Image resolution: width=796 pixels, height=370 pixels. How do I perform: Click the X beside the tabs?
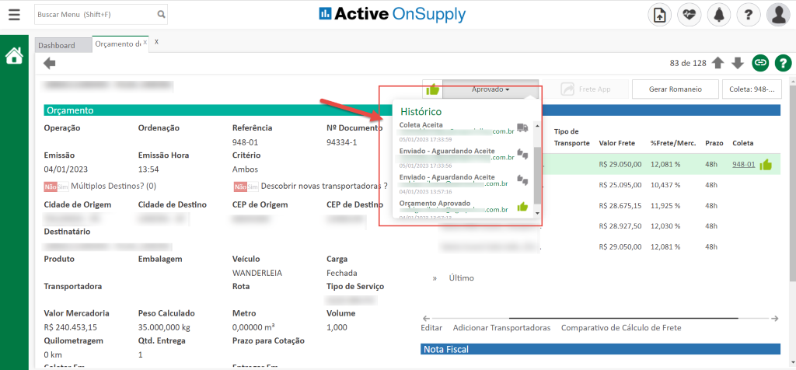click(156, 42)
